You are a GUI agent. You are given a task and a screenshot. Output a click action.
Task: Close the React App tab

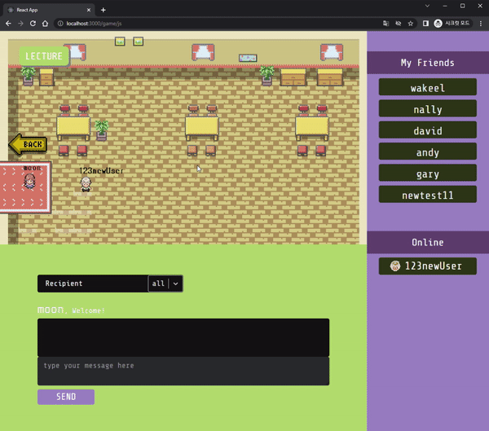(x=89, y=10)
